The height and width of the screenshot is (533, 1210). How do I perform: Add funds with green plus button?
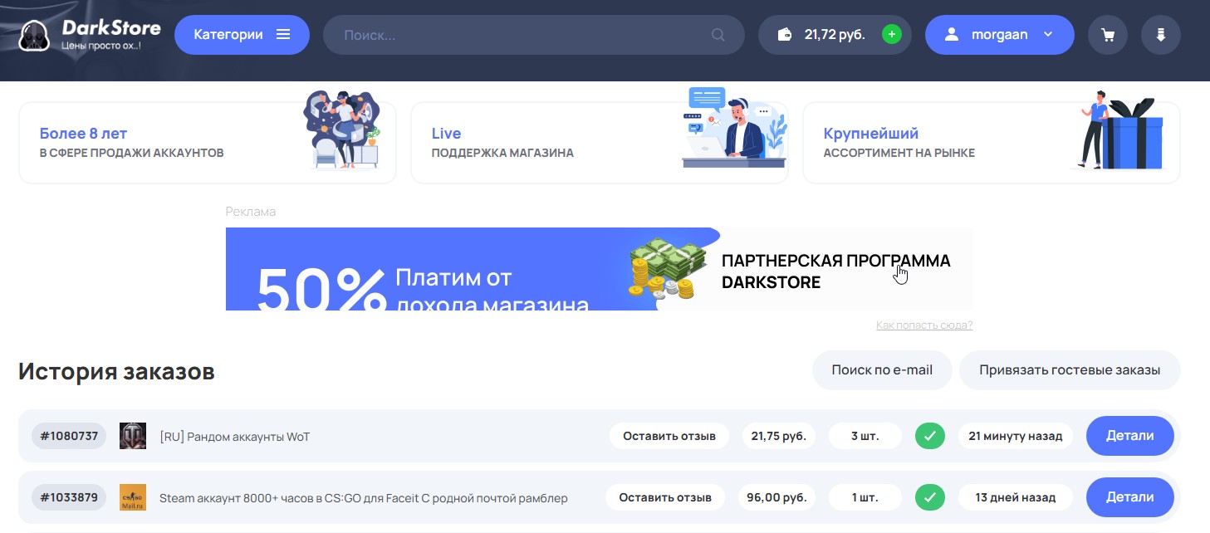(892, 35)
